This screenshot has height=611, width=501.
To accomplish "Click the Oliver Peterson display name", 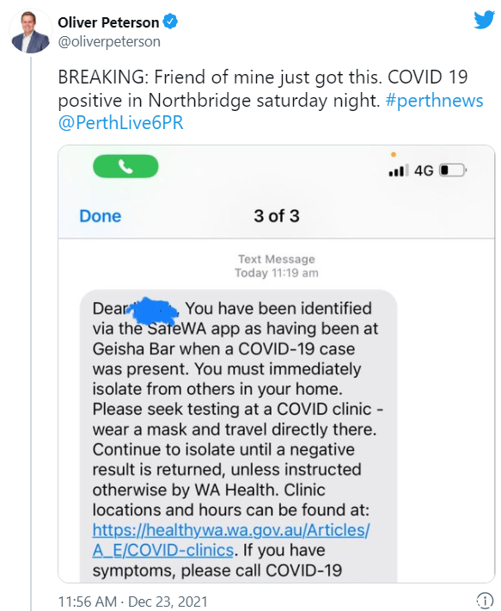I will click(108, 22).
